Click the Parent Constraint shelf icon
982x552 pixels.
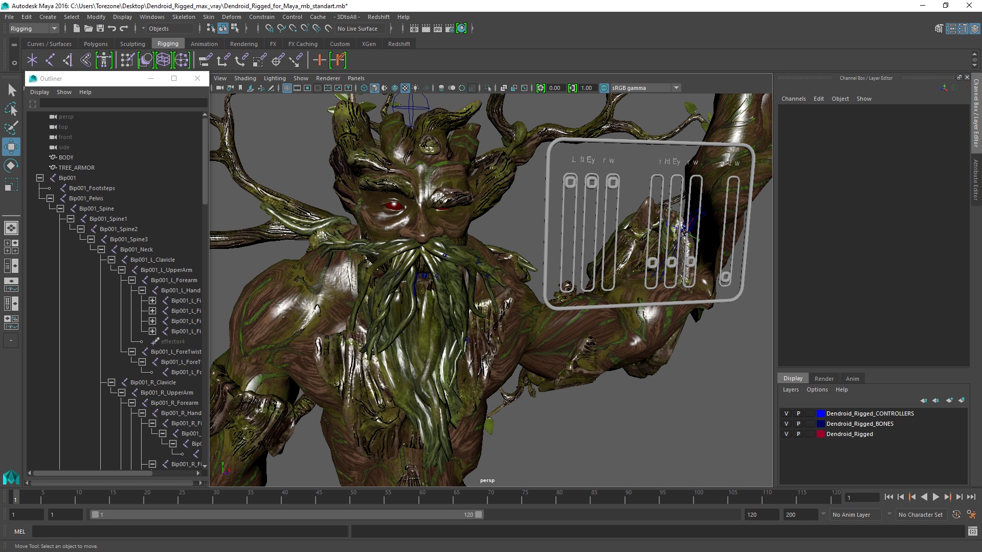(205, 60)
